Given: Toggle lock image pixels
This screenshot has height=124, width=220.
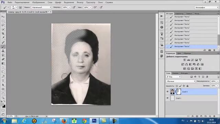Looking at the screenshot, I should pos(180,86).
